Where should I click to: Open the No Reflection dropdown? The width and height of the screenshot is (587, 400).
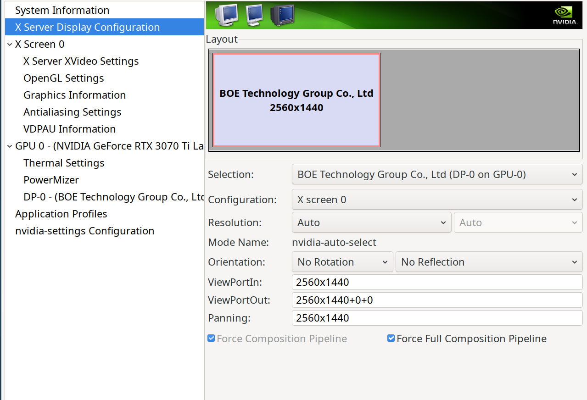(x=489, y=262)
